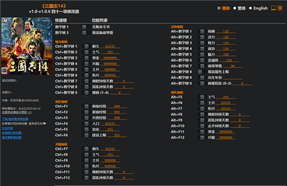Click the 申请制作修改器 link
The image size is (287, 186).
[11, 133]
